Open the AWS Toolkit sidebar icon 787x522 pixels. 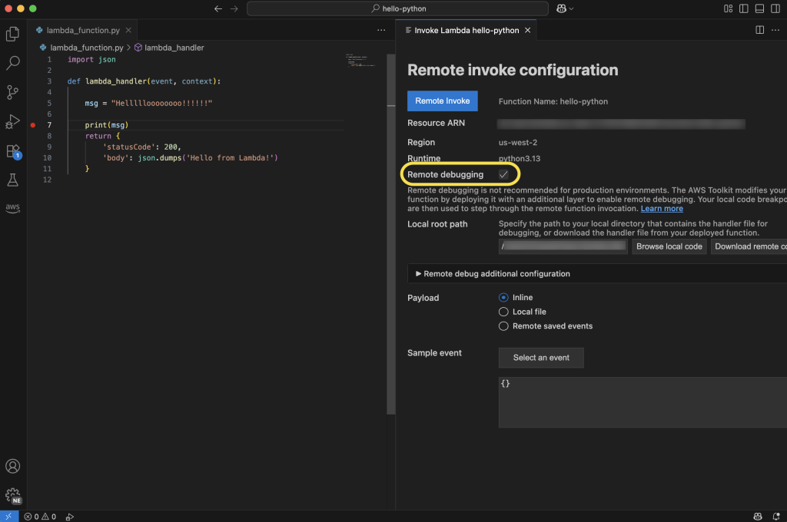tap(12, 208)
